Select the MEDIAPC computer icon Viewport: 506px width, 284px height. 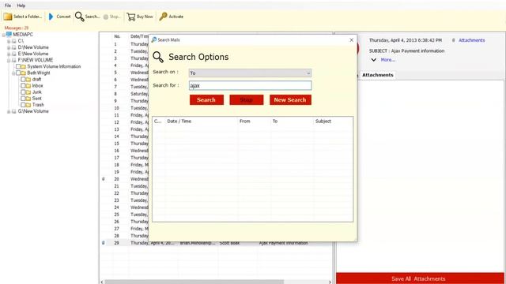(x=9, y=34)
